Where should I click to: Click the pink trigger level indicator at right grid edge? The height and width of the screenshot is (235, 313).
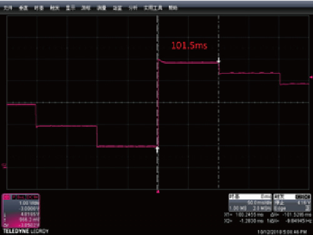pyautogui.click(x=311, y=77)
